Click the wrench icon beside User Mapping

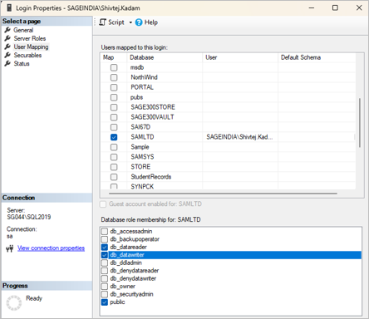[x=7, y=47]
